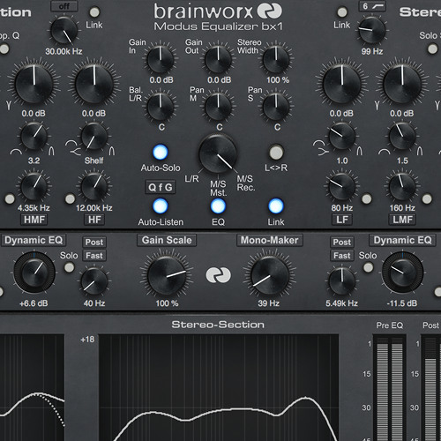This screenshot has height=441, width=441.
Task: Click the 4.35k Hz frequency knob
Action: (34, 187)
